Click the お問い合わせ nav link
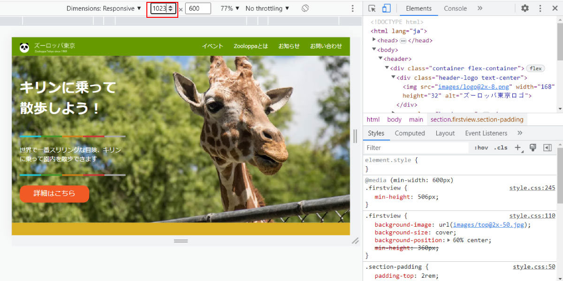The image size is (563, 281). [x=326, y=46]
